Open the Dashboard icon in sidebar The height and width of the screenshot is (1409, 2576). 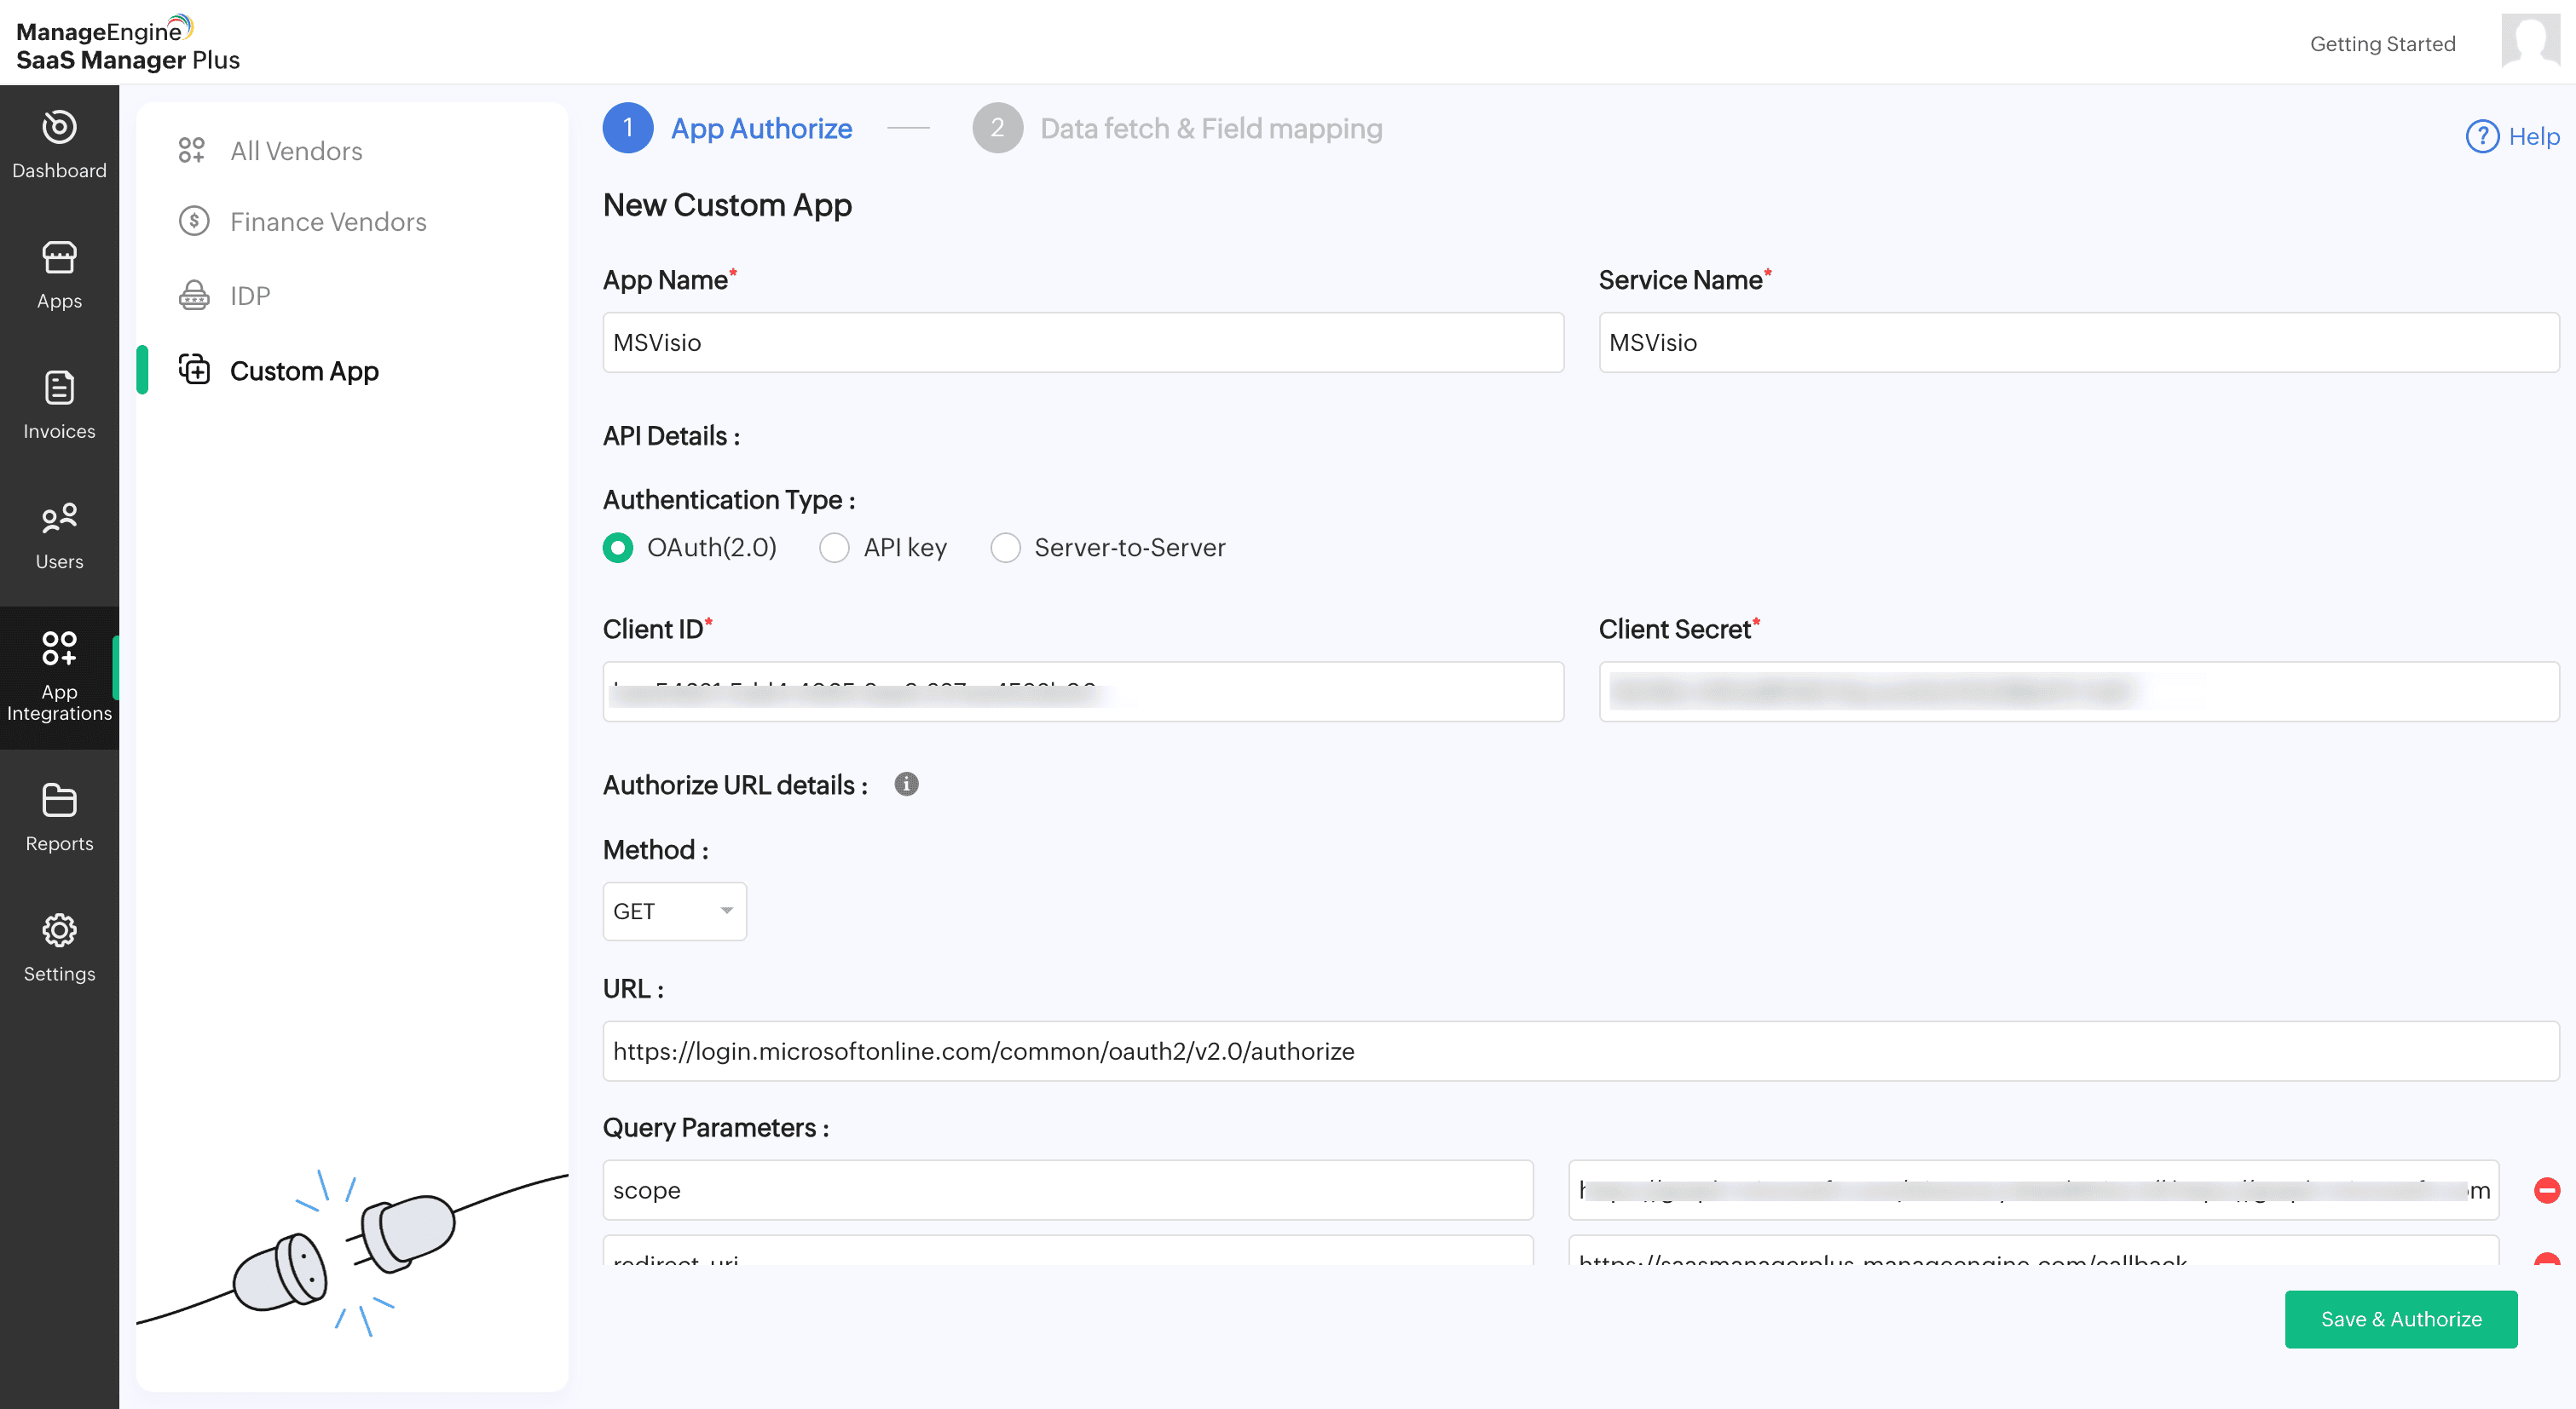[x=59, y=128]
